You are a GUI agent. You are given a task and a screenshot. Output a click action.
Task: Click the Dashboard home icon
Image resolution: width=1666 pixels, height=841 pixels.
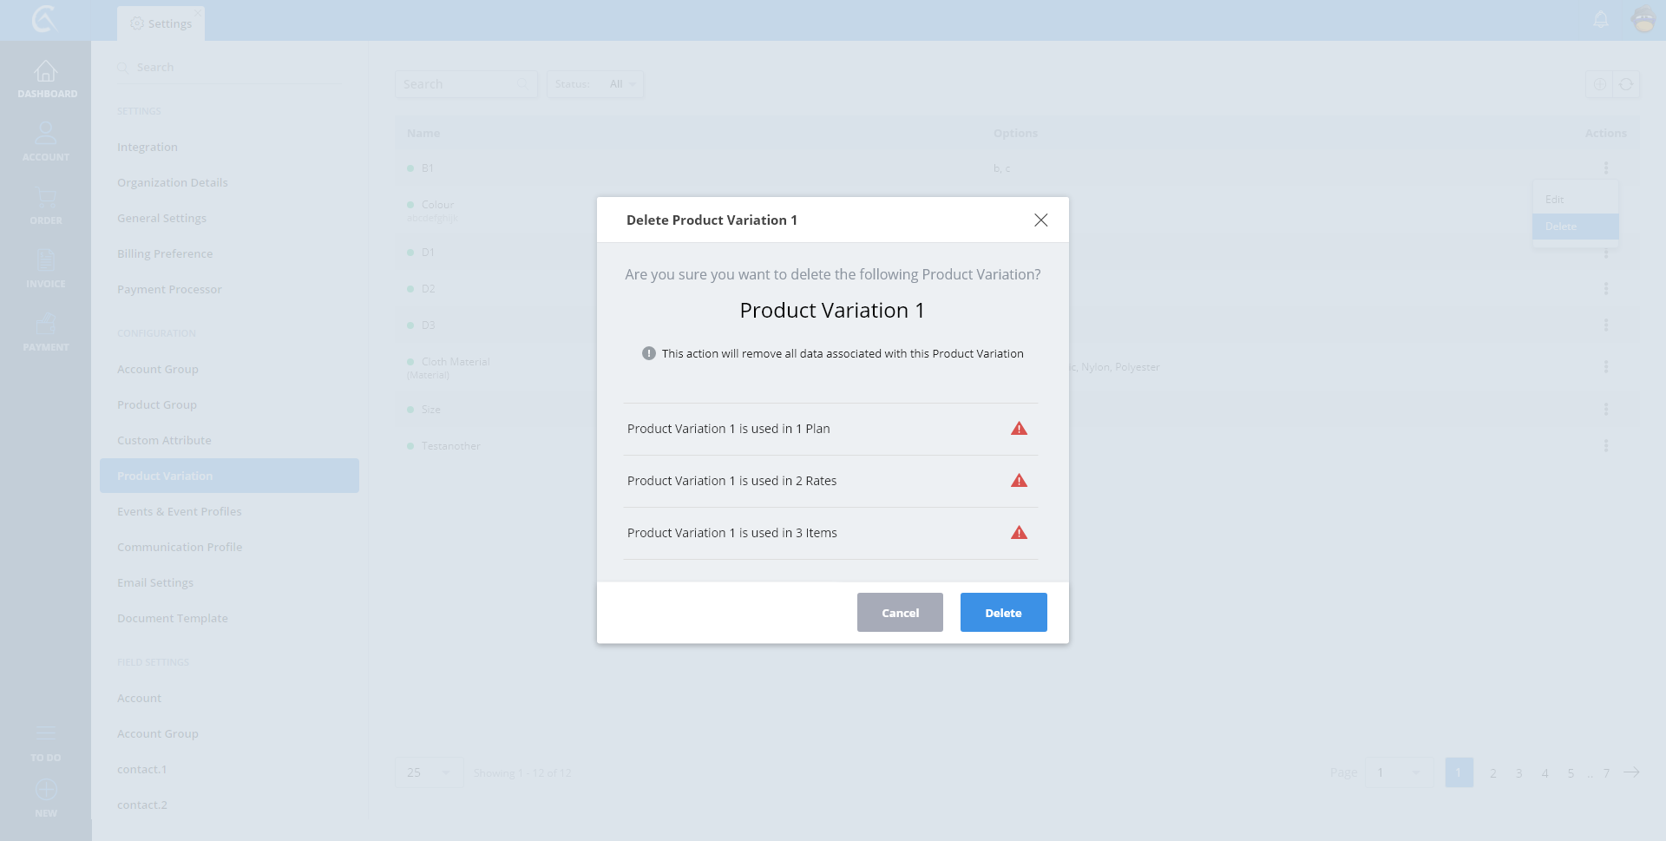pyautogui.click(x=46, y=72)
